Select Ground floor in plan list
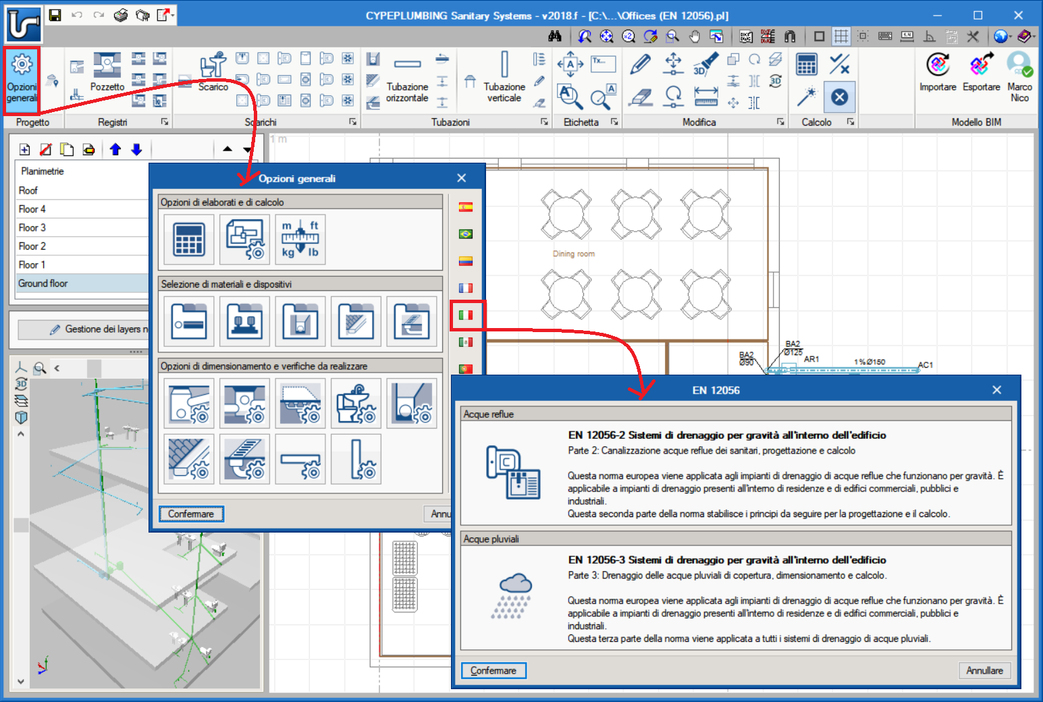 pos(82,283)
